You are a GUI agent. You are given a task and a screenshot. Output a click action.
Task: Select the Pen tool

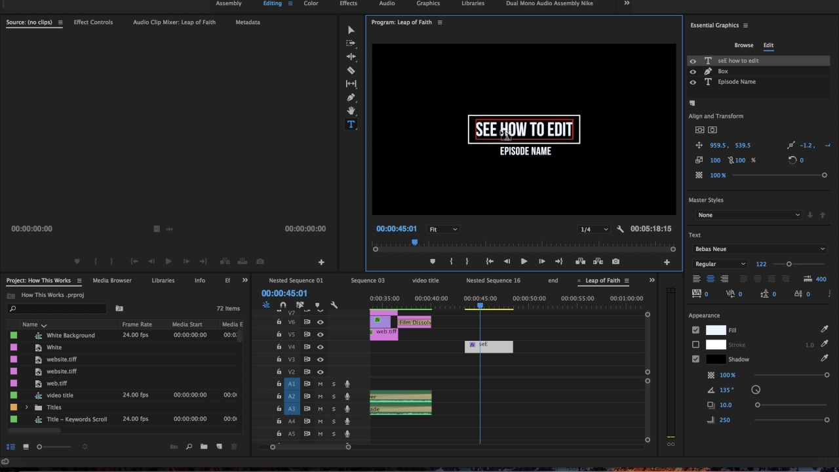pyautogui.click(x=351, y=98)
